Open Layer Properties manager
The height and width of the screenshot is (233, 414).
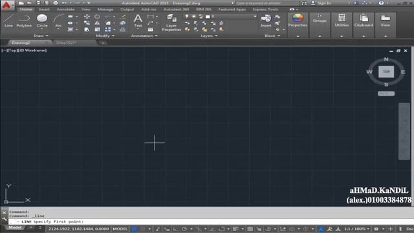click(171, 23)
